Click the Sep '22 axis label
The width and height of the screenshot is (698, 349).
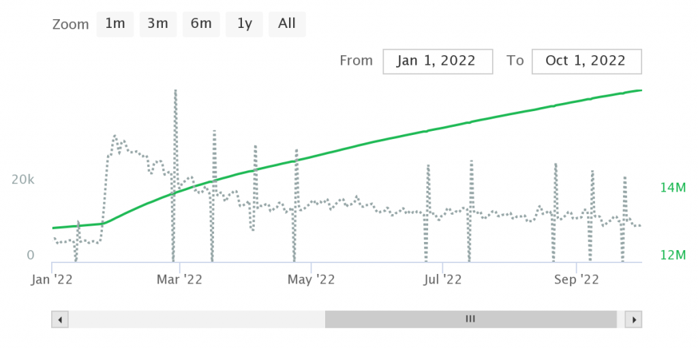click(x=577, y=279)
